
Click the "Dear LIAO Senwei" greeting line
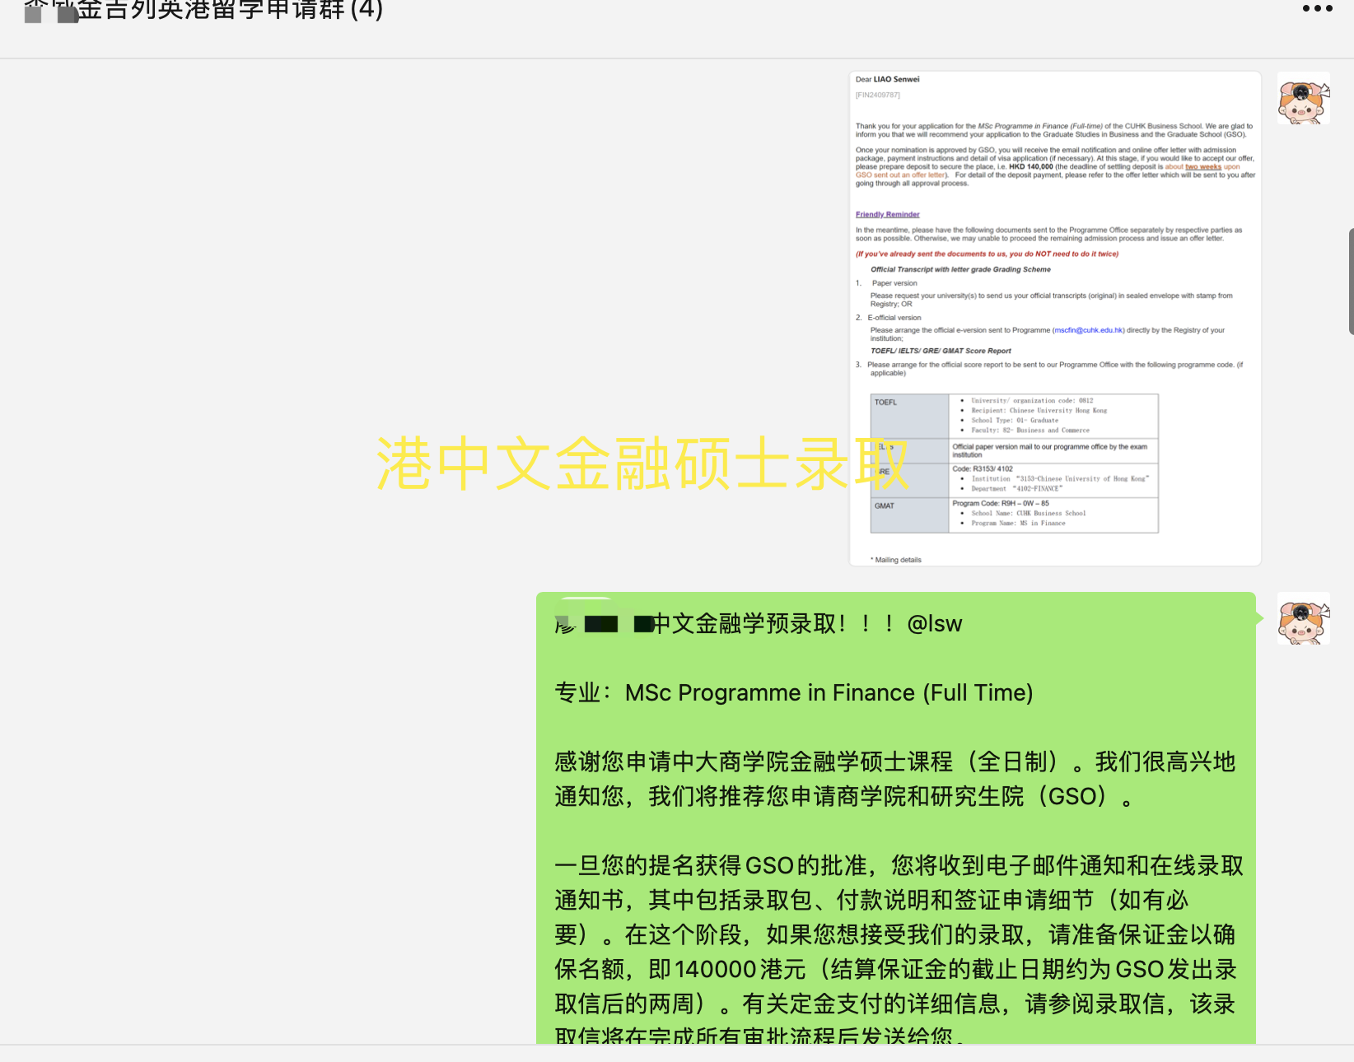(887, 80)
